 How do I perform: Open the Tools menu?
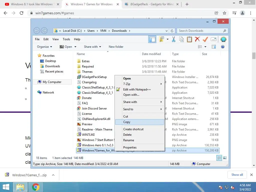[x=66, y=39]
